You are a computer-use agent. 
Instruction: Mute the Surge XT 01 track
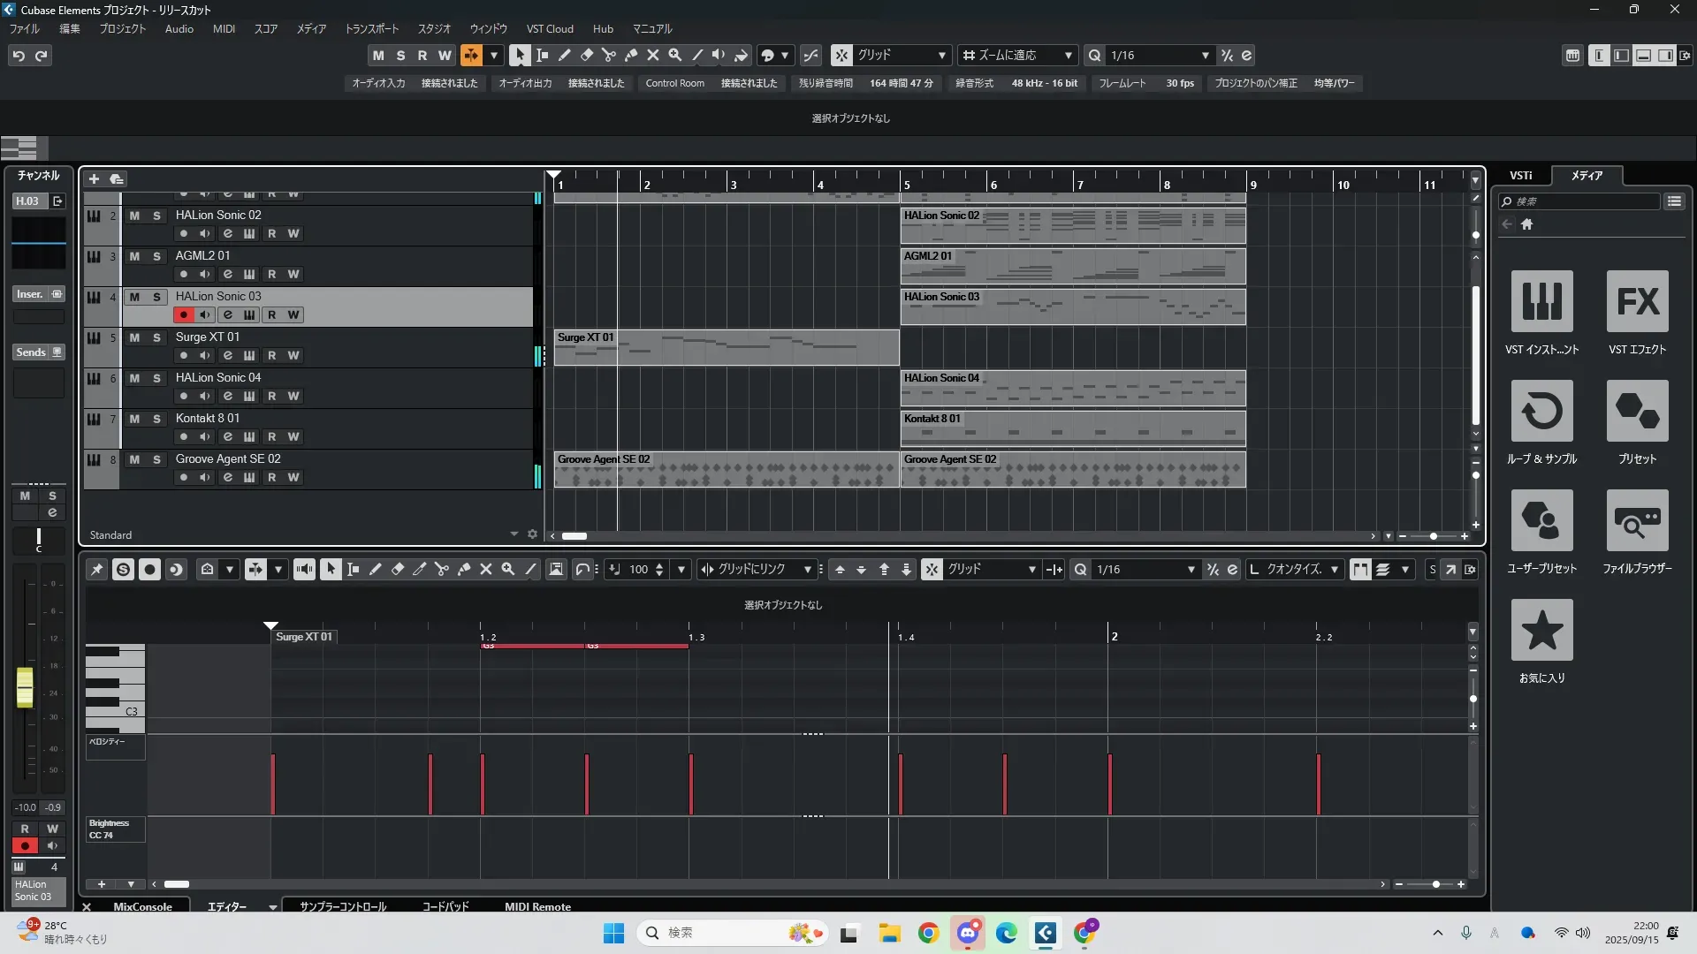[134, 337]
